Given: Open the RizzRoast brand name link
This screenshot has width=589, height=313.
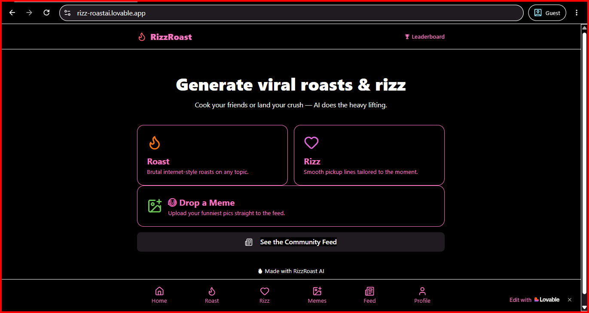Looking at the screenshot, I should click(x=171, y=37).
